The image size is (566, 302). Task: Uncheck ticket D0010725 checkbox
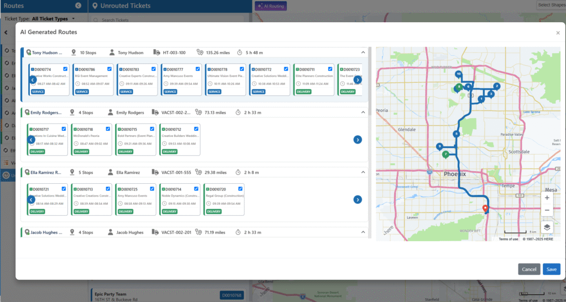(x=151, y=189)
